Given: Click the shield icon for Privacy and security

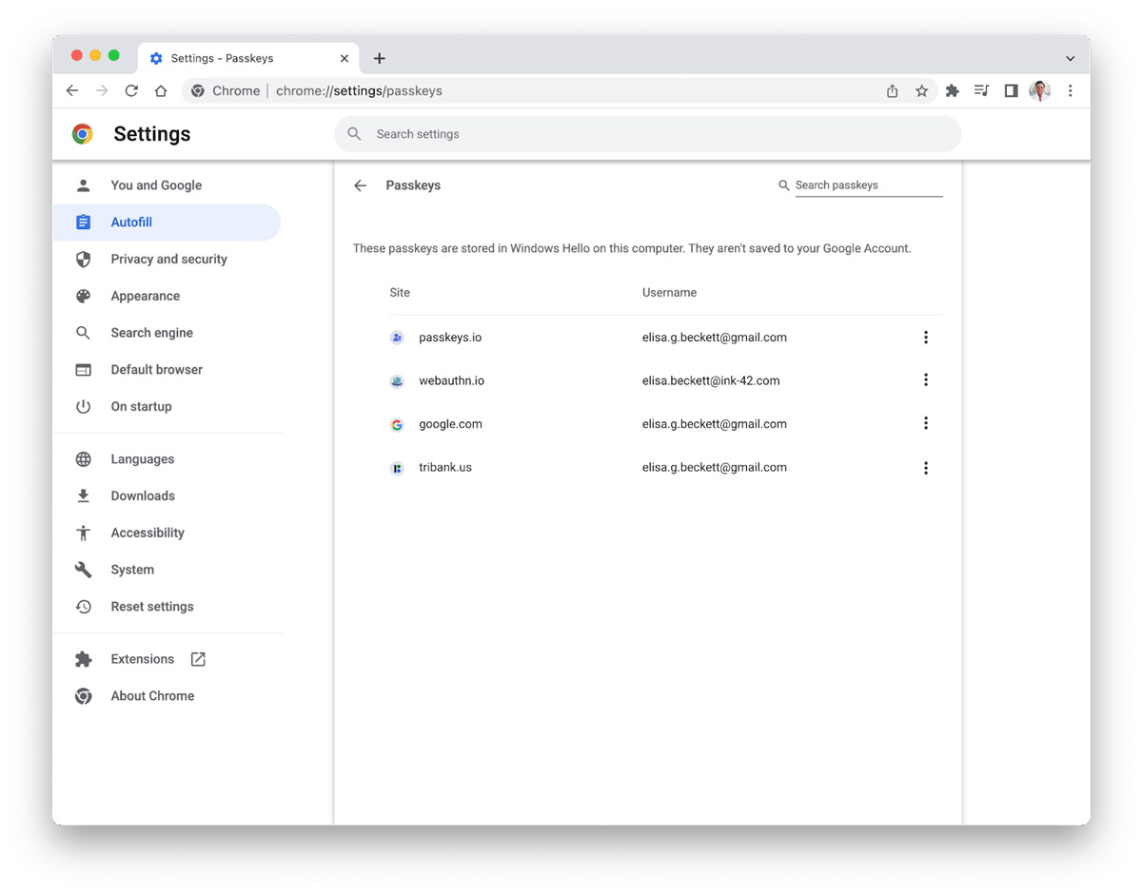Looking at the screenshot, I should coord(84,259).
